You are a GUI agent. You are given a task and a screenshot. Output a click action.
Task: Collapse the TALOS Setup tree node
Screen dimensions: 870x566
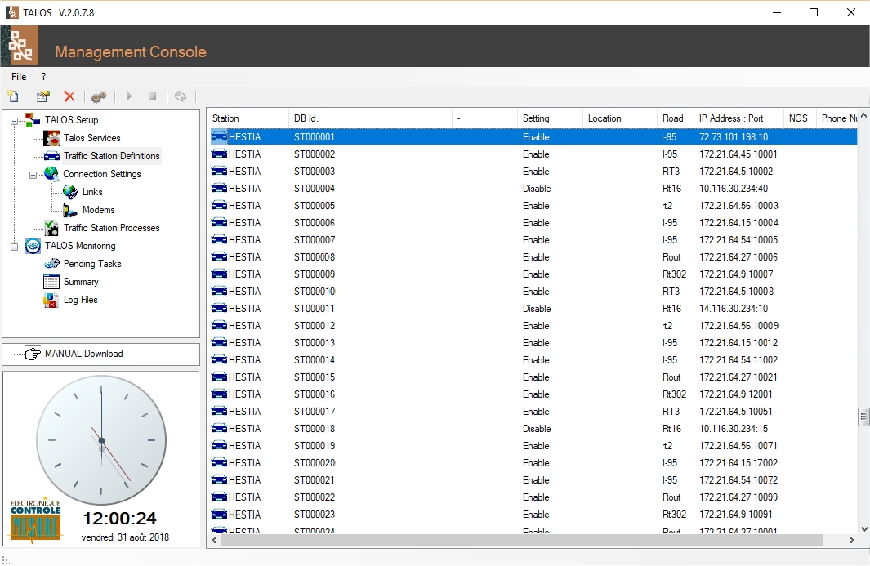click(x=15, y=120)
